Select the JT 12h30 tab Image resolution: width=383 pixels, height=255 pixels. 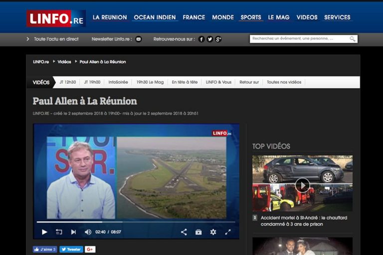pyautogui.click(x=68, y=82)
